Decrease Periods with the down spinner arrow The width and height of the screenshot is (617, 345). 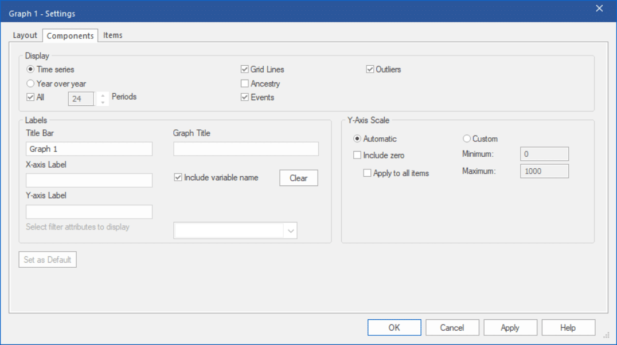coord(103,102)
